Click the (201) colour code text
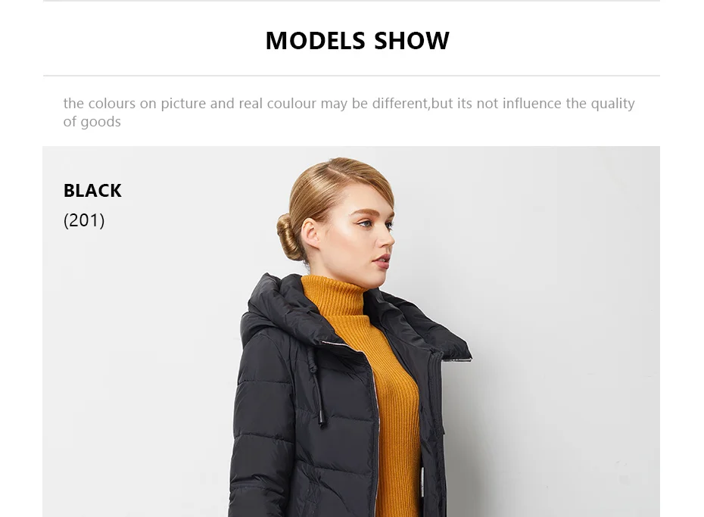Screen dimensions: 704x517 [x=84, y=220]
